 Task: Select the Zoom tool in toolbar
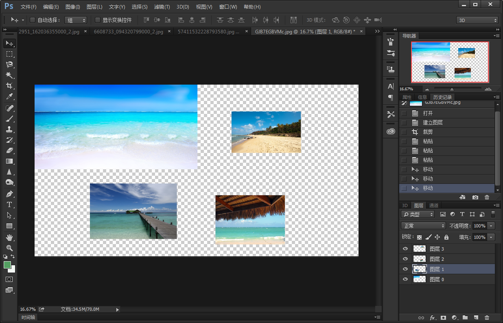click(9, 248)
